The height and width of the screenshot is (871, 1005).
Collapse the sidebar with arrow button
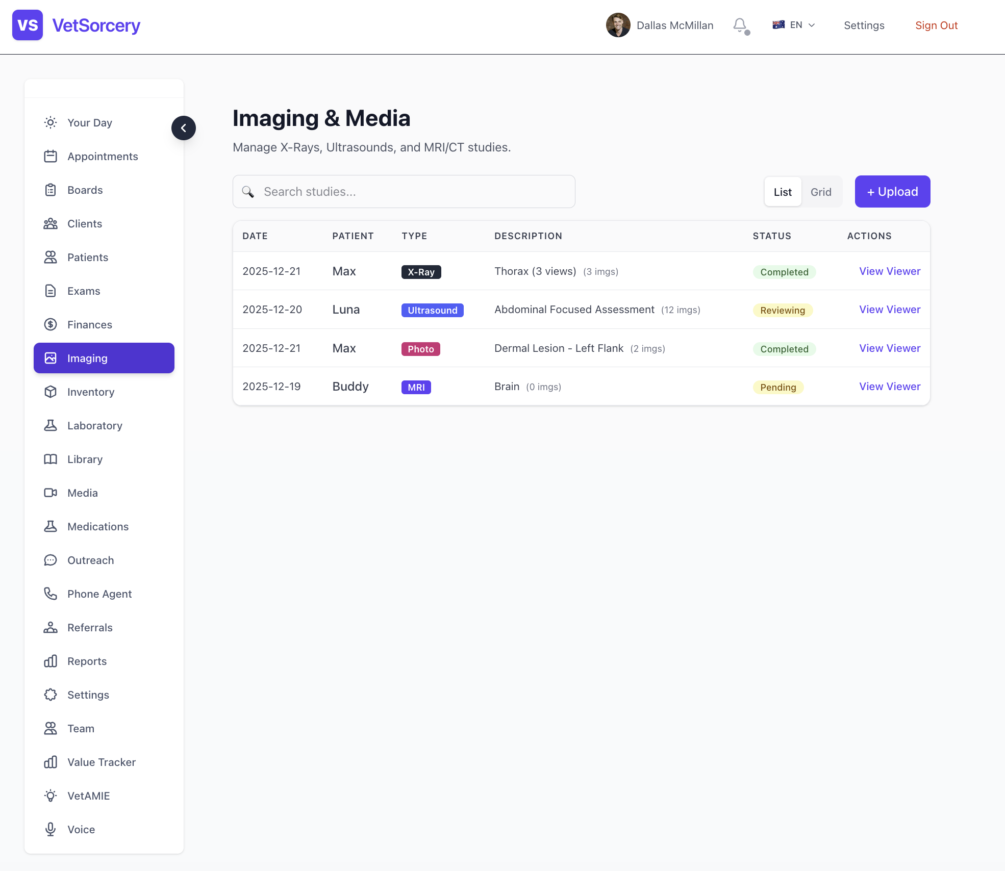point(184,128)
